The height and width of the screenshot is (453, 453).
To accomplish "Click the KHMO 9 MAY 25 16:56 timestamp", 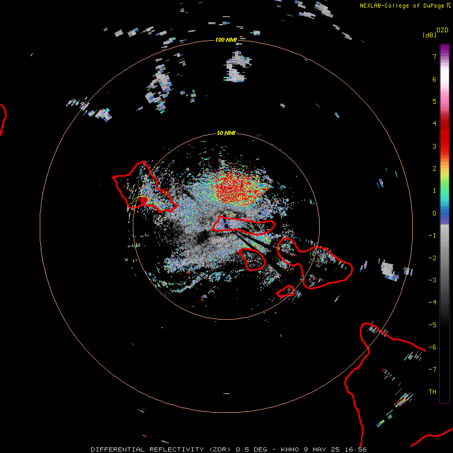I will click(x=324, y=449).
